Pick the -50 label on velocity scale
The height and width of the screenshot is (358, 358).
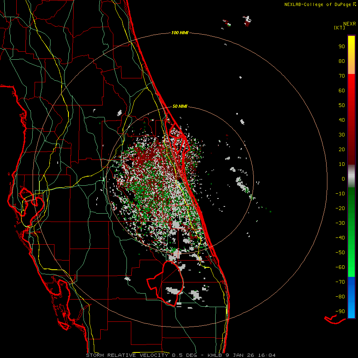click(x=340, y=252)
